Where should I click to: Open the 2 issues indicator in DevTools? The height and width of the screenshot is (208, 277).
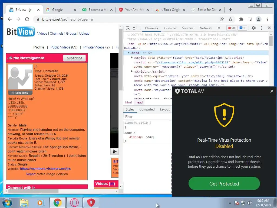click(242, 28)
